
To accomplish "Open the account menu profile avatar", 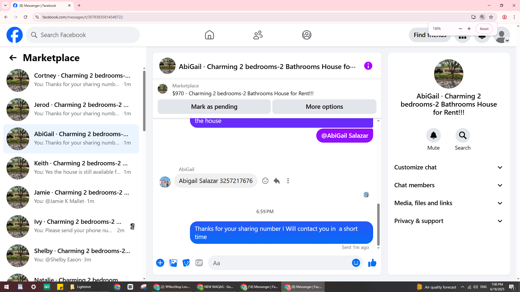I will tap(502, 35).
